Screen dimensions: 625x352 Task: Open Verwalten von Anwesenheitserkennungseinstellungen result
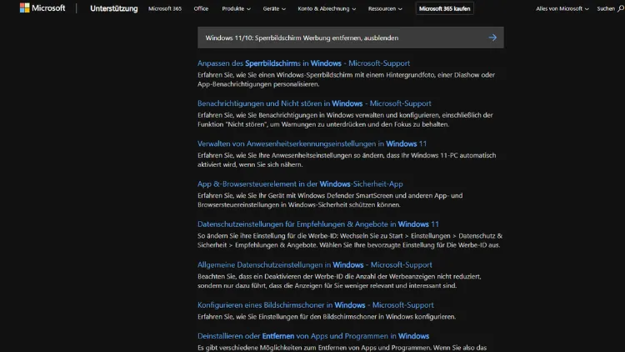pos(312,143)
